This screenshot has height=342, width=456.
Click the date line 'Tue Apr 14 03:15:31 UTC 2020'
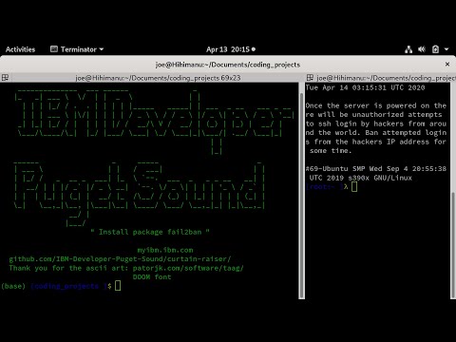365,87
